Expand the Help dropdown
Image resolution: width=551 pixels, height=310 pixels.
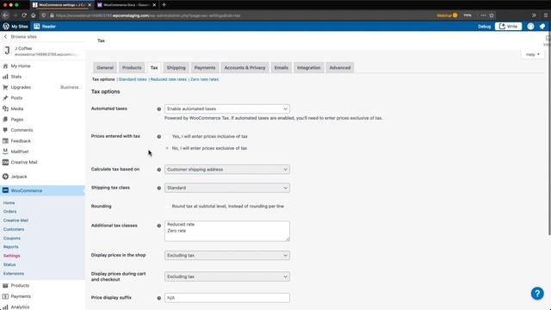coord(532,54)
